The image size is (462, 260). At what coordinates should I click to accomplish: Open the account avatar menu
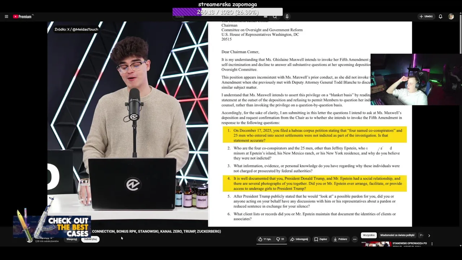pos(451,17)
